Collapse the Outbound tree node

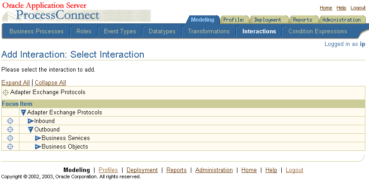click(x=31, y=130)
